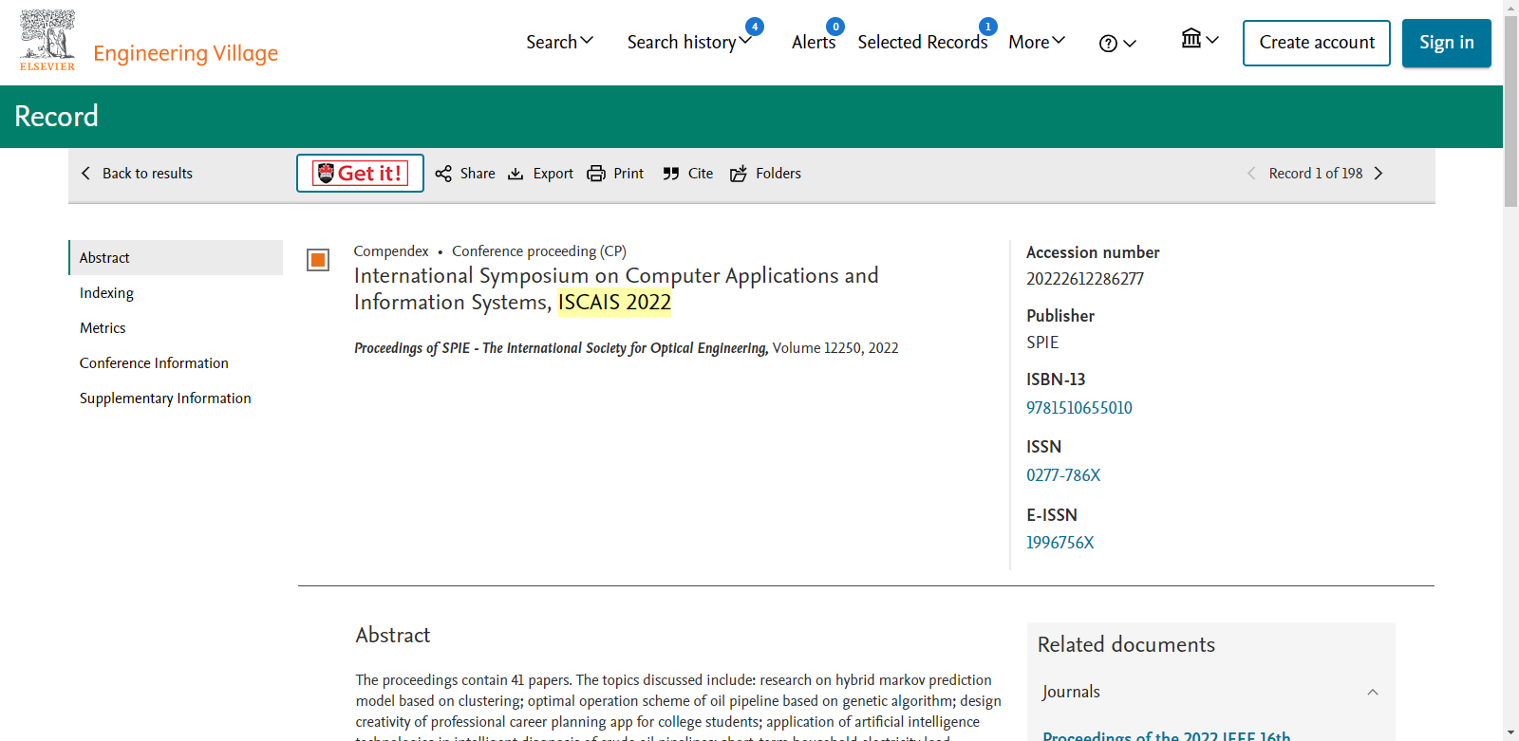
Task: Open Selected Records
Action: [x=923, y=42]
